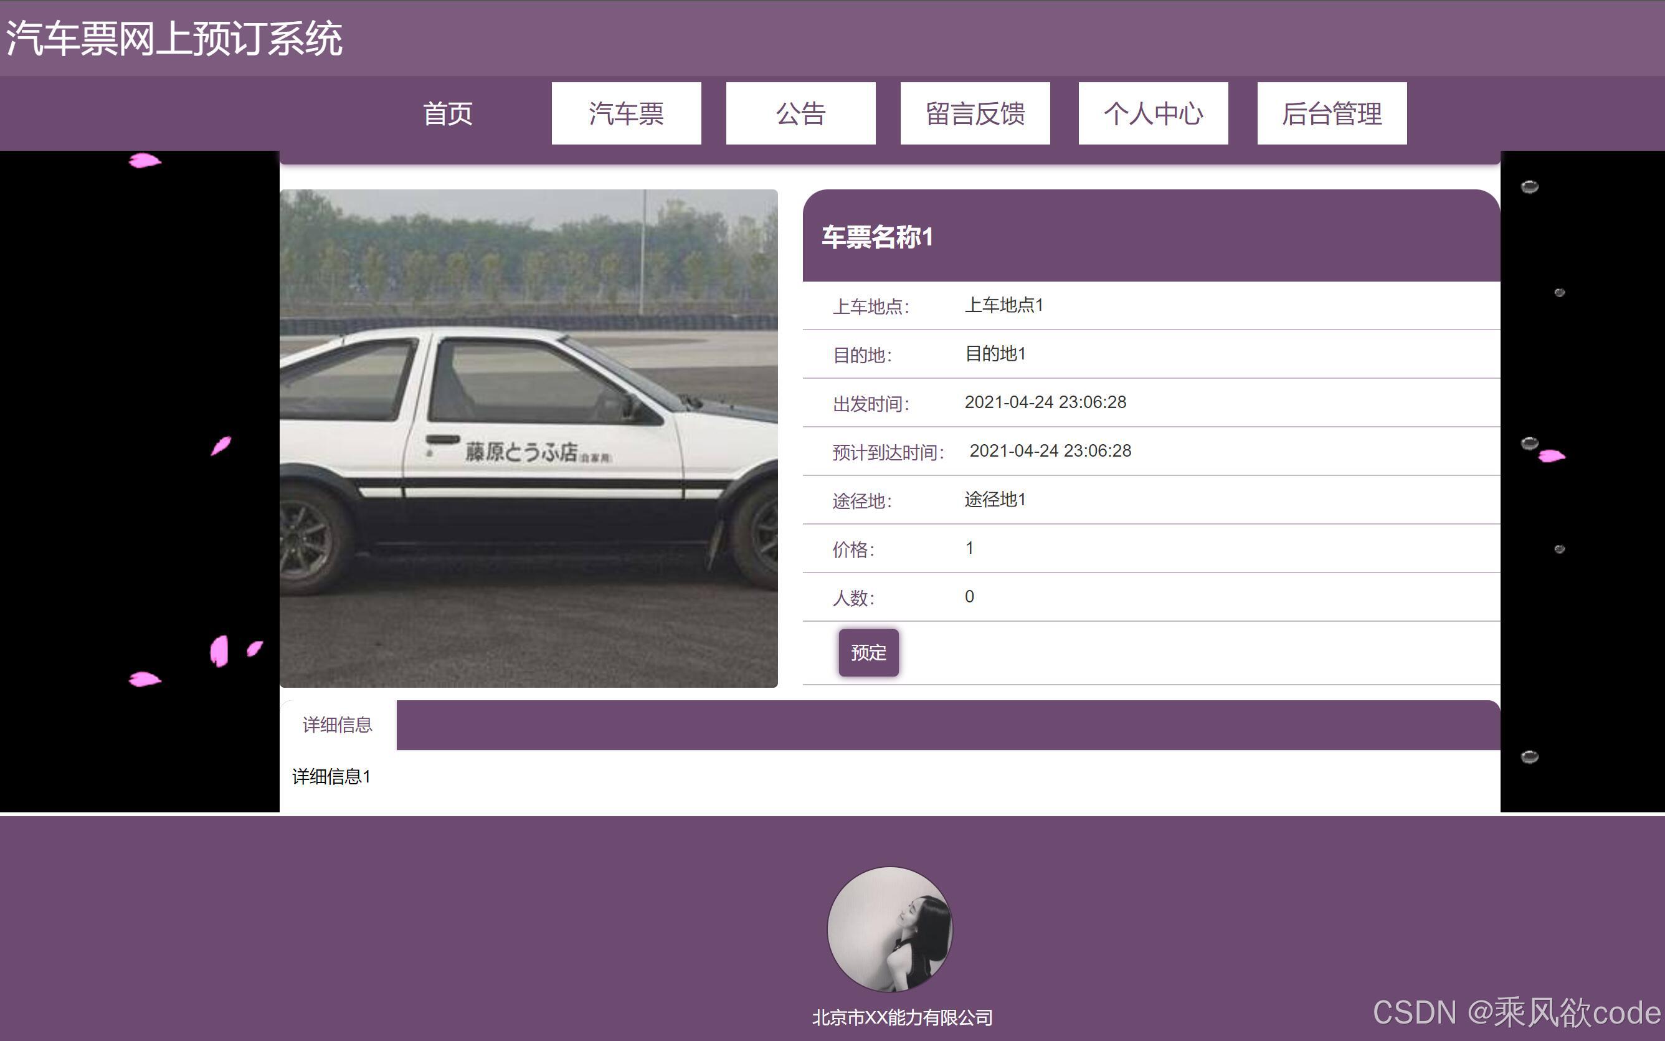Open the 首页 navigation tab

pos(447,113)
